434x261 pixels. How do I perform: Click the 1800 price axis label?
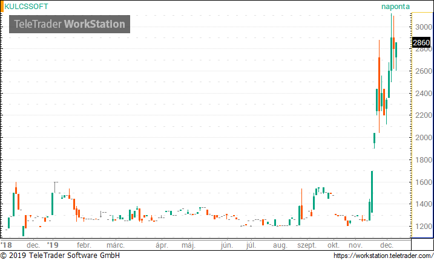point(424,160)
